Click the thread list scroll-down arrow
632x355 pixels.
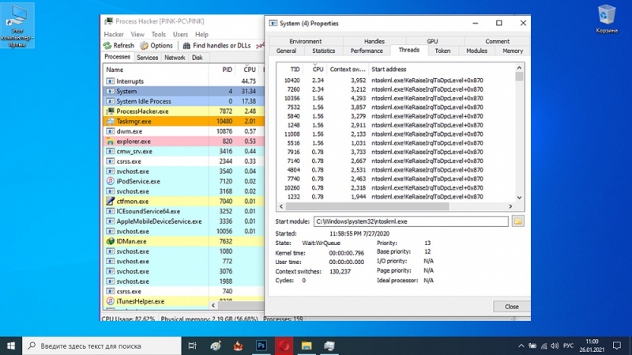point(519,198)
